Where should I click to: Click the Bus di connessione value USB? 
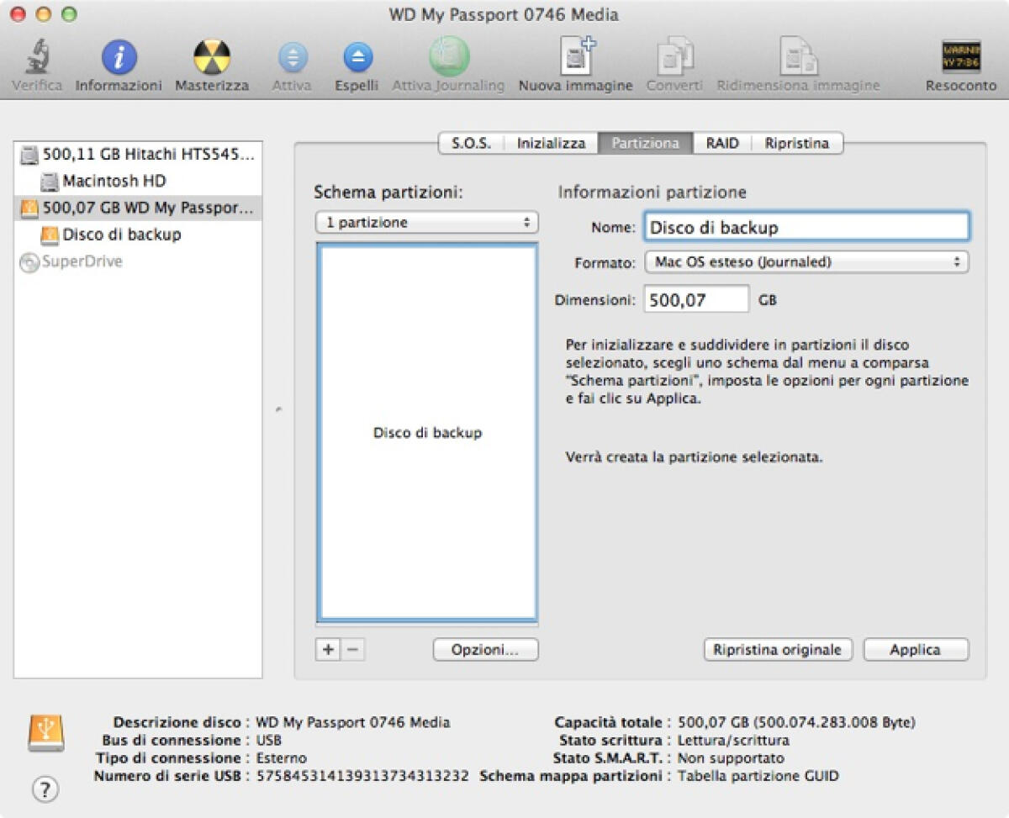pos(268,740)
